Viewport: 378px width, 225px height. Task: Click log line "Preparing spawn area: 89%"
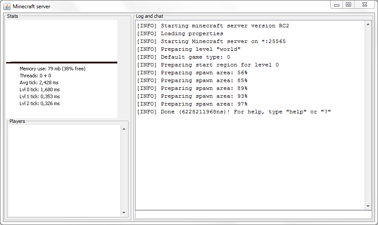[x=192, y=89]
